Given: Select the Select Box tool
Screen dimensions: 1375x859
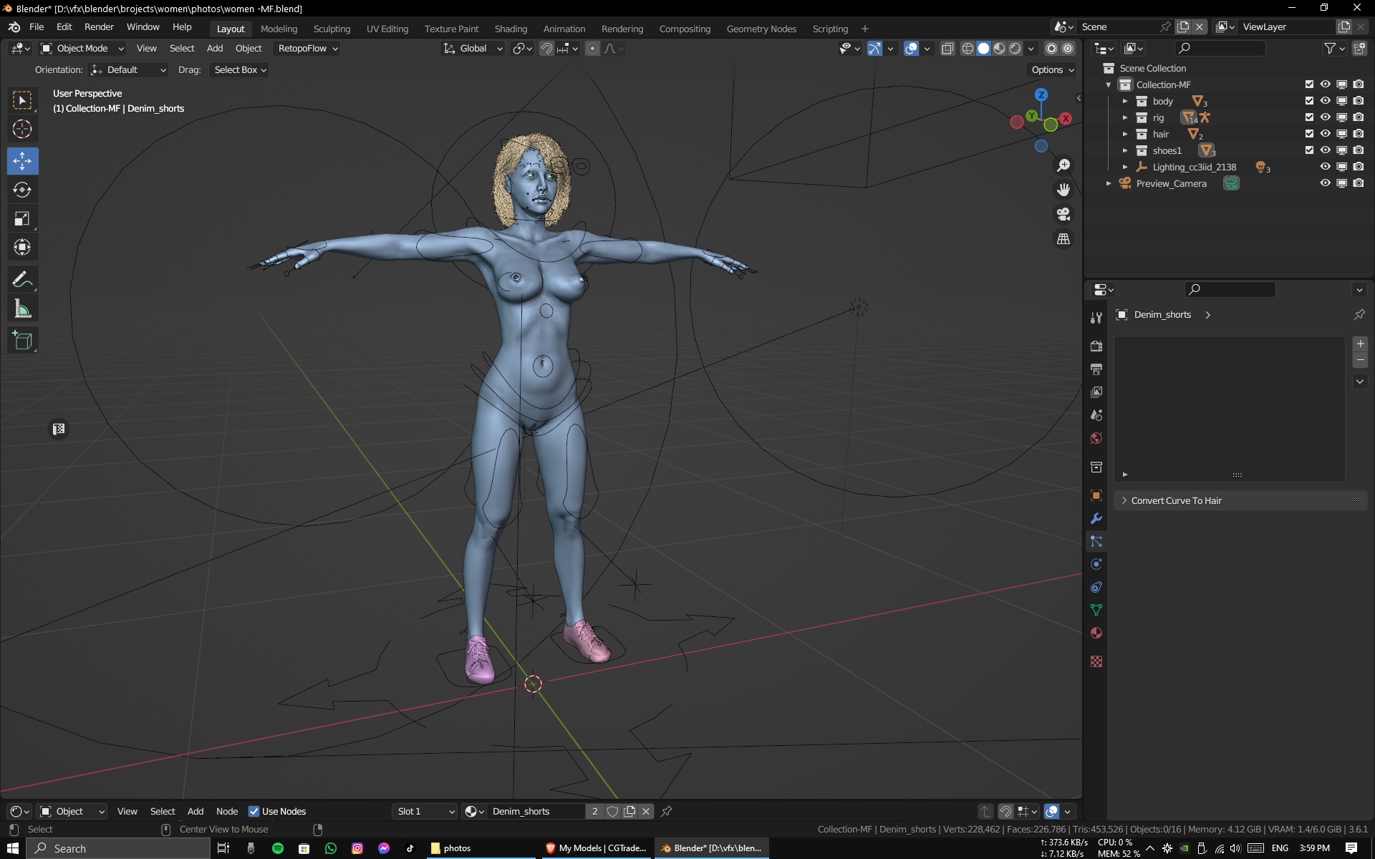Looking at the screenshot, I should pos(22,100).
